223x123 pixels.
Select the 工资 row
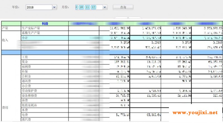[x=25, y=57]
